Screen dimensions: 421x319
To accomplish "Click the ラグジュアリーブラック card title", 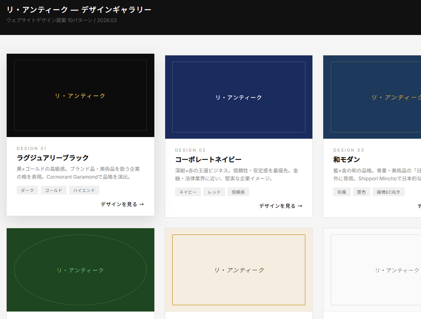I will 53,158.
